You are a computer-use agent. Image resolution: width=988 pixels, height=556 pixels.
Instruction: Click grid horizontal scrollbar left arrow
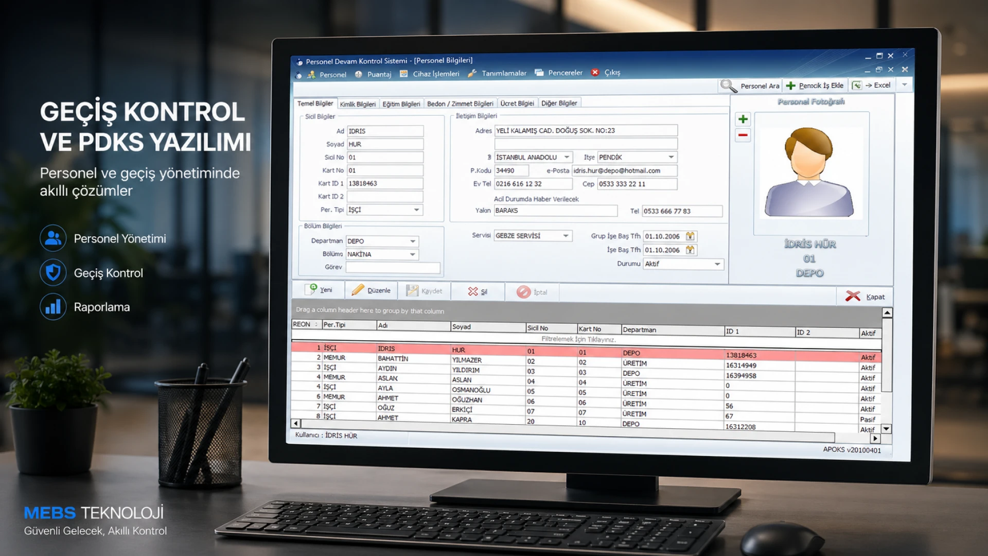pos(296,423)
